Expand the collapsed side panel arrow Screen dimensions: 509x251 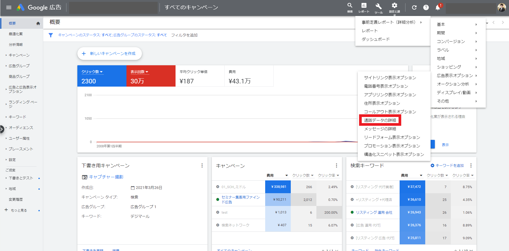pyautogui.click(x=2, y=129)
